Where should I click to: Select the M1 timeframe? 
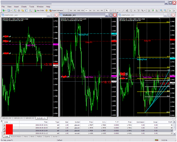point(71,10)
